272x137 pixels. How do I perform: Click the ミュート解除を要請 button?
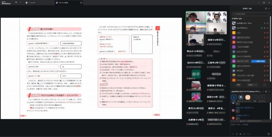click(258, 61)
